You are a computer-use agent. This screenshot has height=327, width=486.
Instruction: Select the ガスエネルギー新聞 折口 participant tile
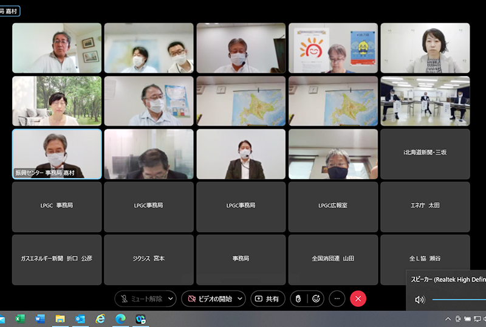57,258
